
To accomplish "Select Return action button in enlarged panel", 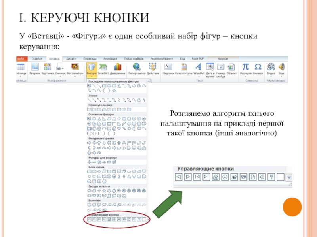I will 234,177.
